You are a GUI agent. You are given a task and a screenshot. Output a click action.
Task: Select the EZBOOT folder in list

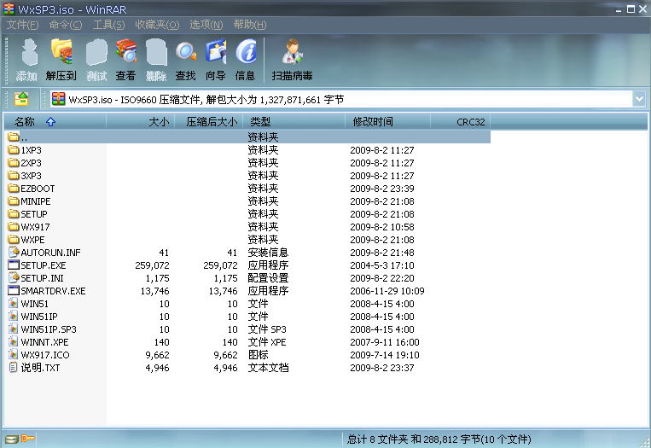pyautogui.click(x=38, y=189)
